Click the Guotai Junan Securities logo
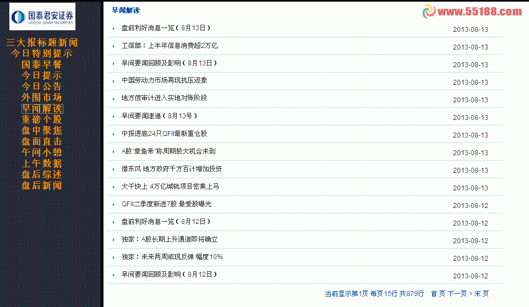529x307 pixels. (42, 17)
